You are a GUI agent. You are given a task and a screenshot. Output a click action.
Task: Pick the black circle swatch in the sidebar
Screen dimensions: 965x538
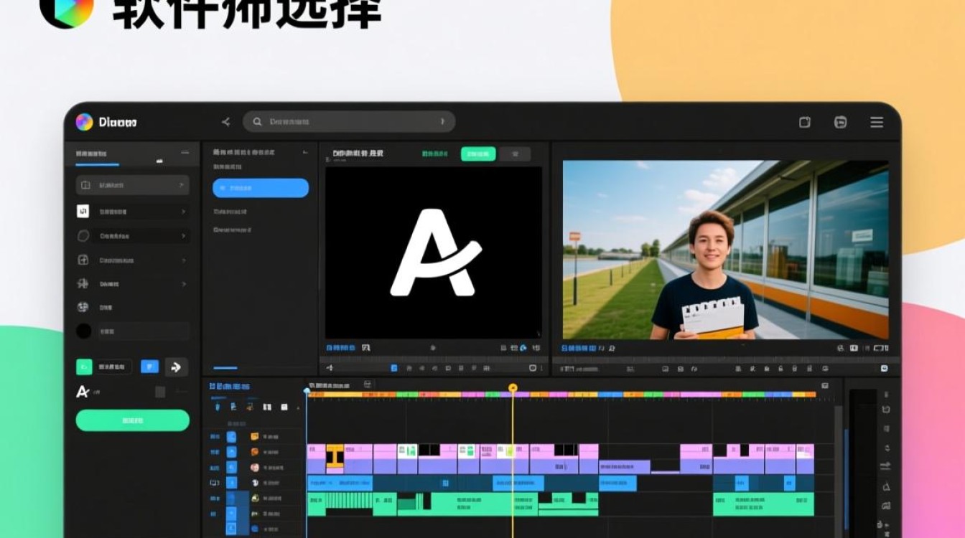(84, 331)
